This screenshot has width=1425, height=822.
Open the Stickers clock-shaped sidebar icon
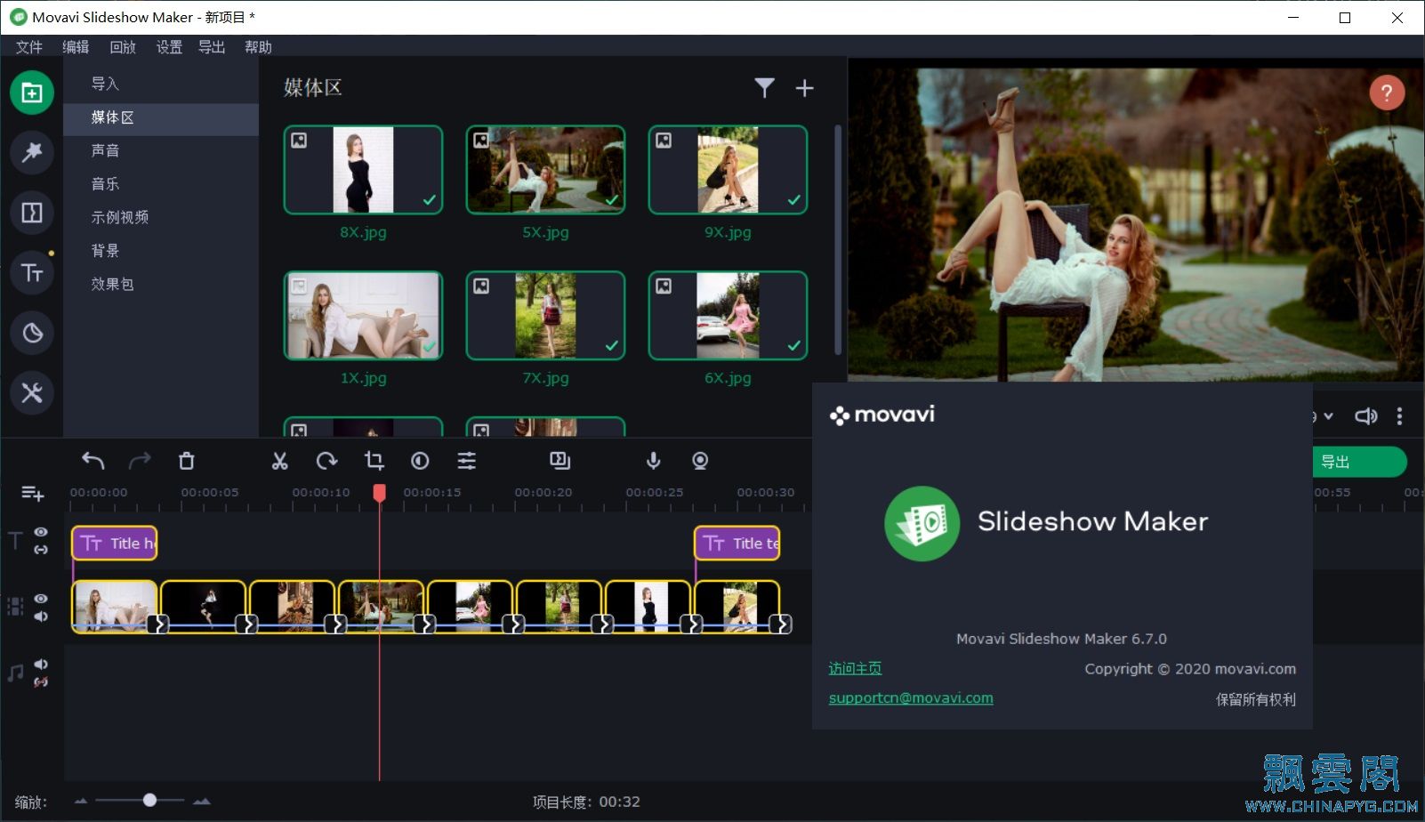(x=32, y=333)
